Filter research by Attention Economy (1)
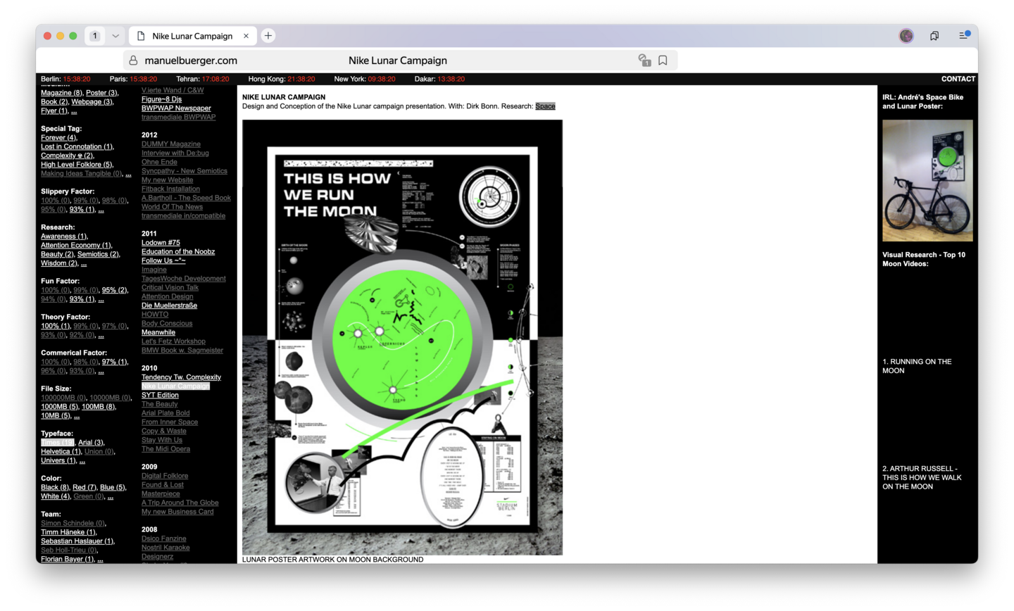Viewport: 1014px width, 611px height. (x=76, y=246)
